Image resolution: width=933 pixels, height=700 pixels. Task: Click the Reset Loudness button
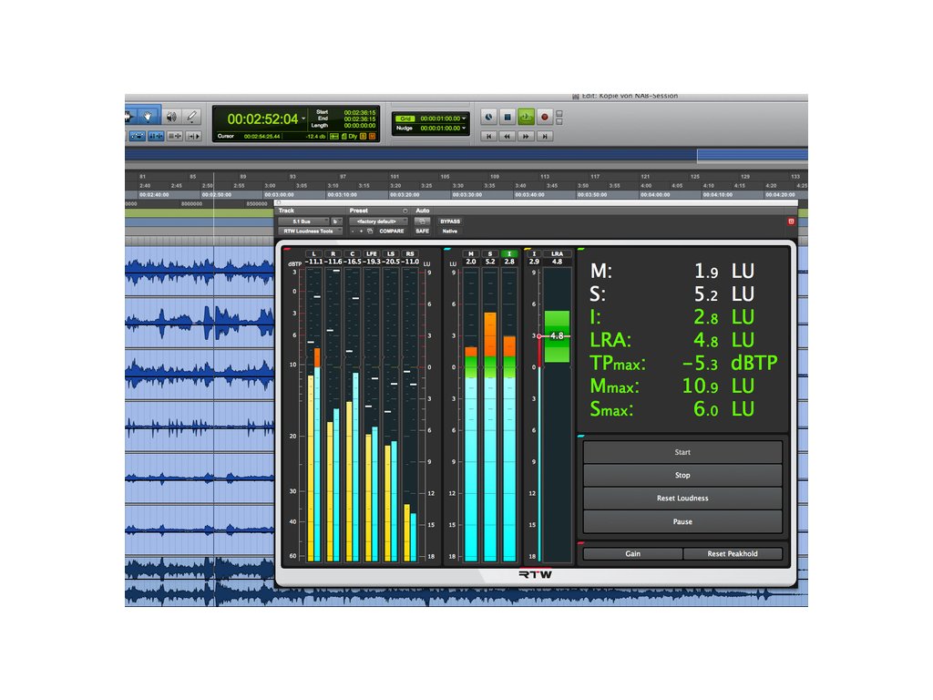(x=682, y=499)
